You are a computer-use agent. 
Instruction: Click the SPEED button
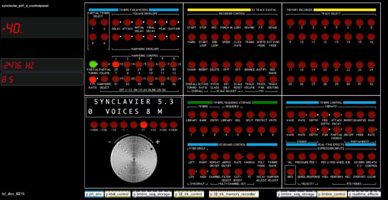(x=226, y=37)
